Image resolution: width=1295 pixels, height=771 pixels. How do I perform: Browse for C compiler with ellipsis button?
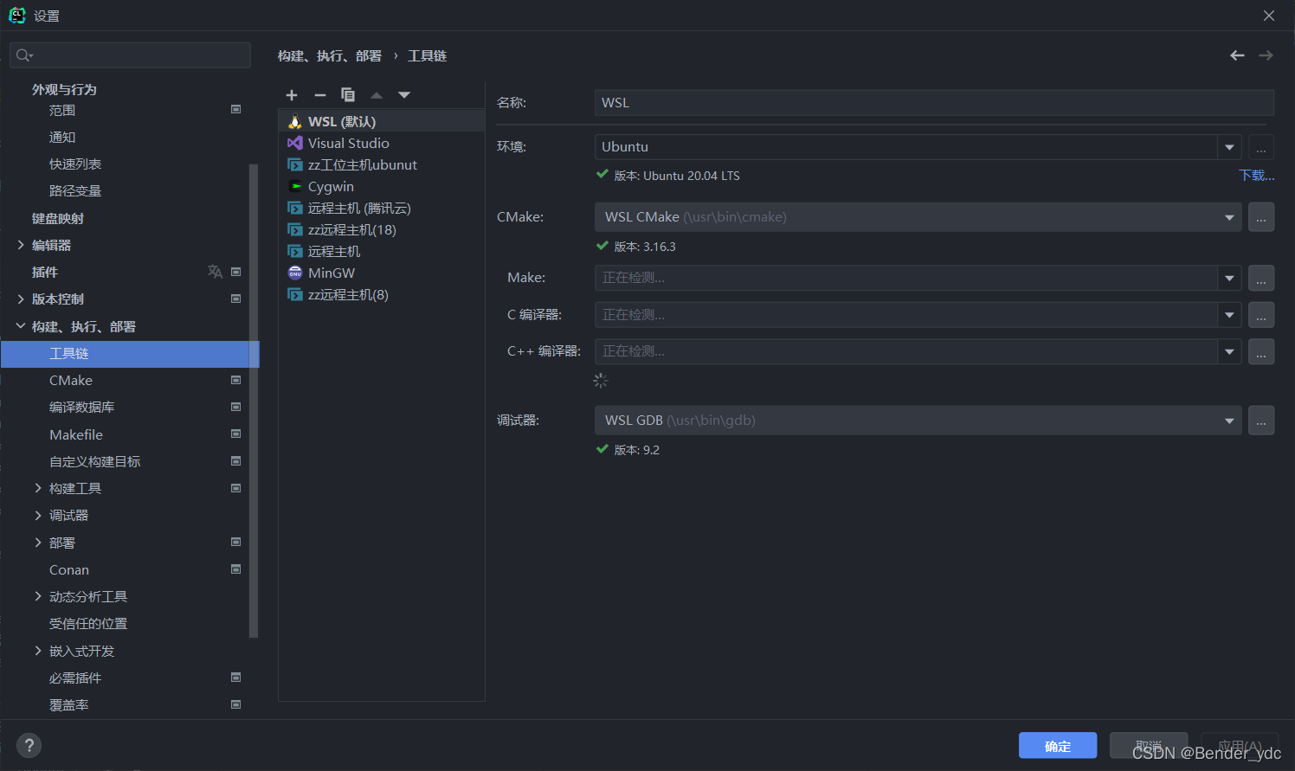pyautogui.click(x=1261, y=315)
